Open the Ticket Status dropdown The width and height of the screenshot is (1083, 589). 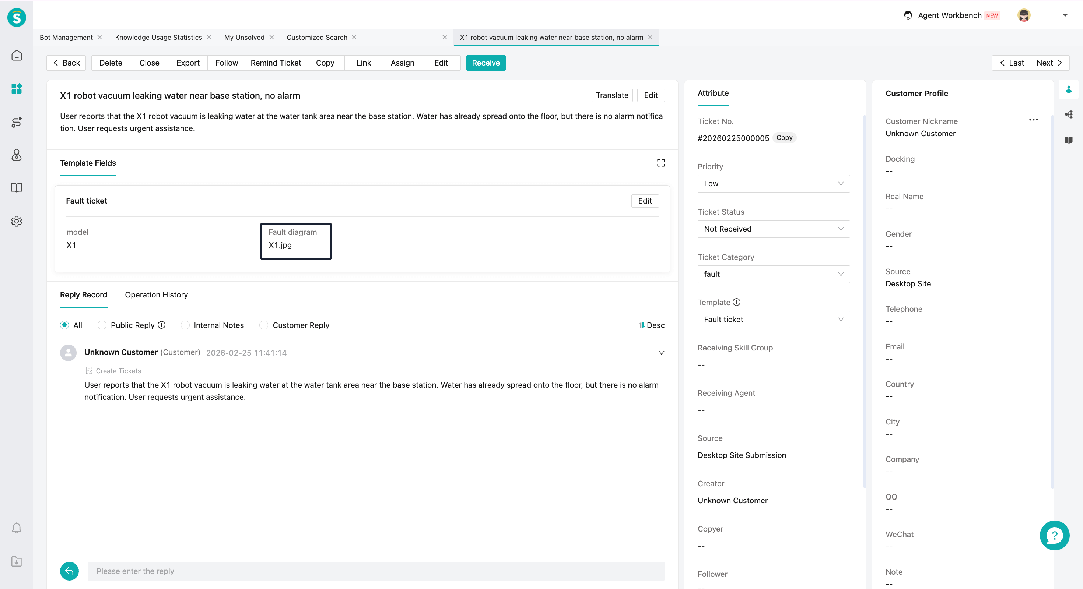pos(773,229)
